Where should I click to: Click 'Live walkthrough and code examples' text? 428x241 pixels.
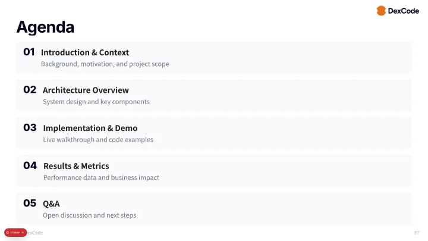[x=98, y=140]
